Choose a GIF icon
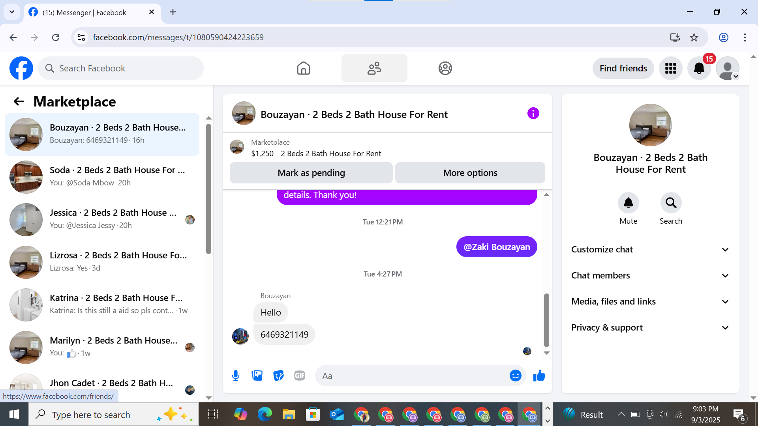This screenshot has width=758, height=426. (300, 376)
